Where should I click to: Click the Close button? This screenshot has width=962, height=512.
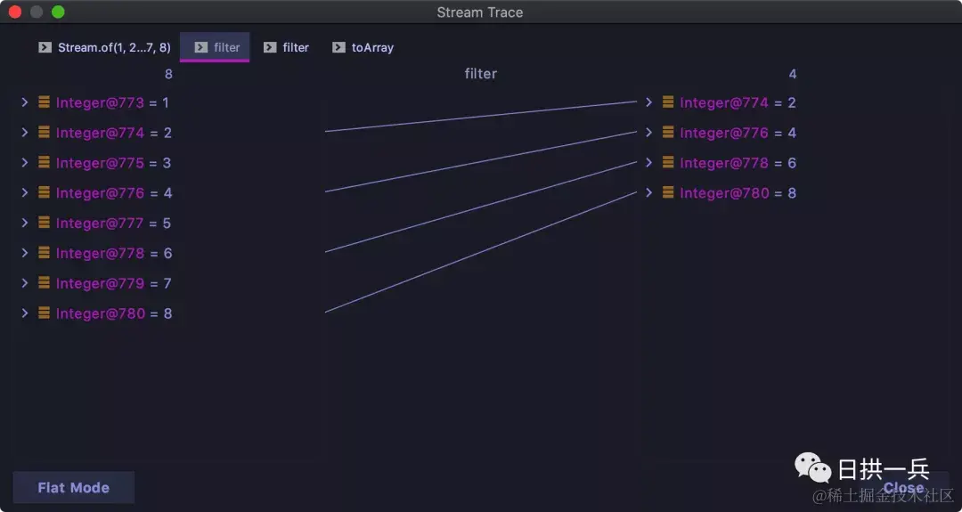[904, 488]
